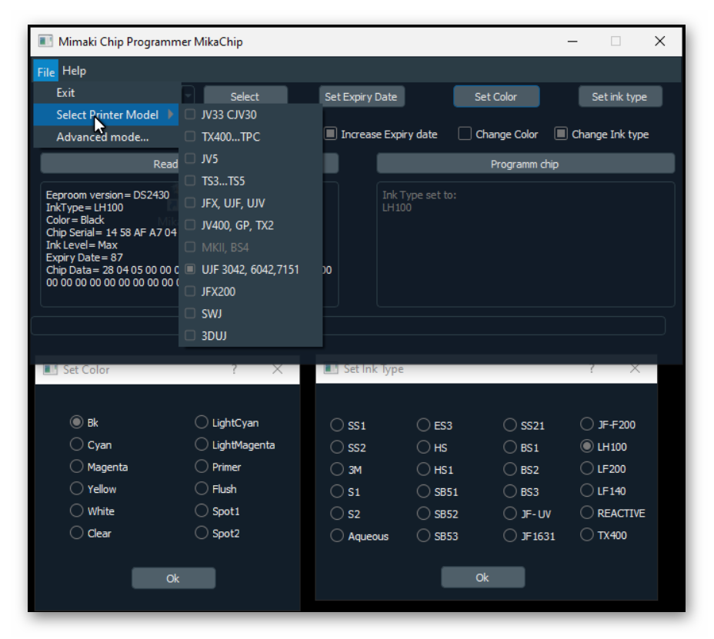Toggle the Change Ink type checkbox
714x639 pixels.
tap(561, 134)
